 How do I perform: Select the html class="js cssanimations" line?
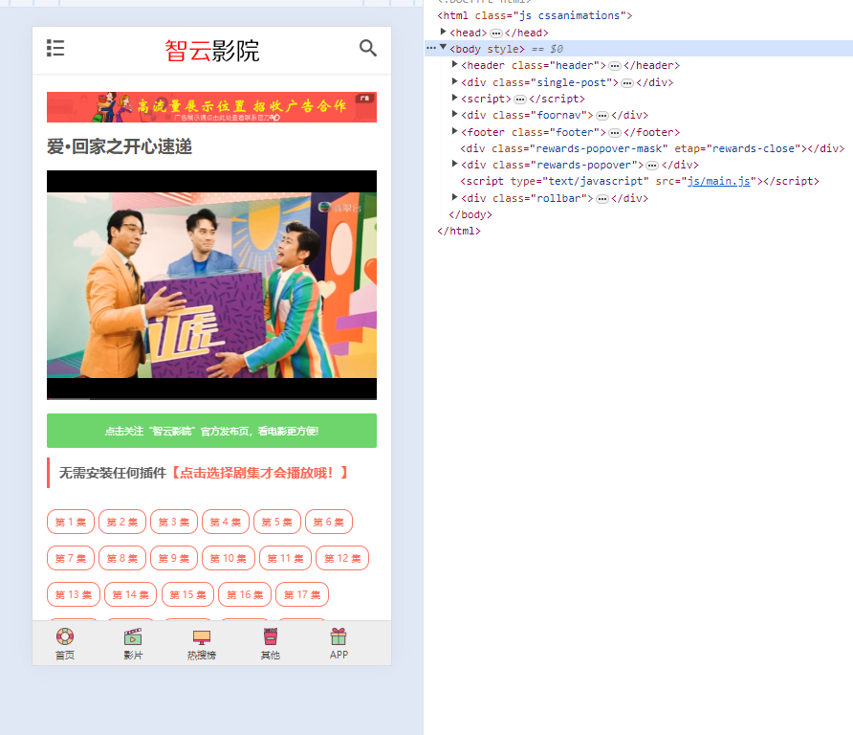point(535,15)
